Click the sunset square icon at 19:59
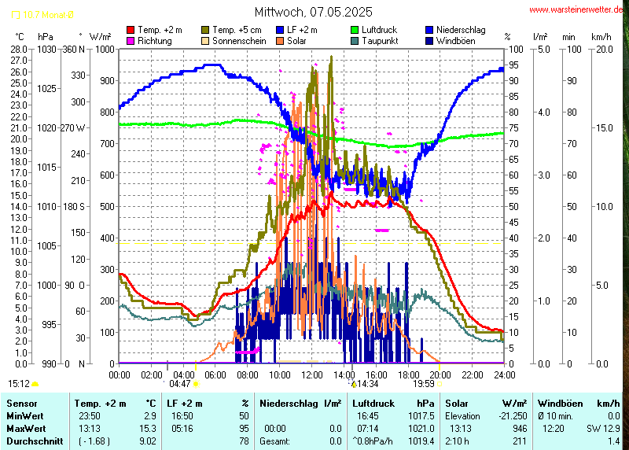The width and height of the screenshot is (629, 450). (x=440, y=384)
